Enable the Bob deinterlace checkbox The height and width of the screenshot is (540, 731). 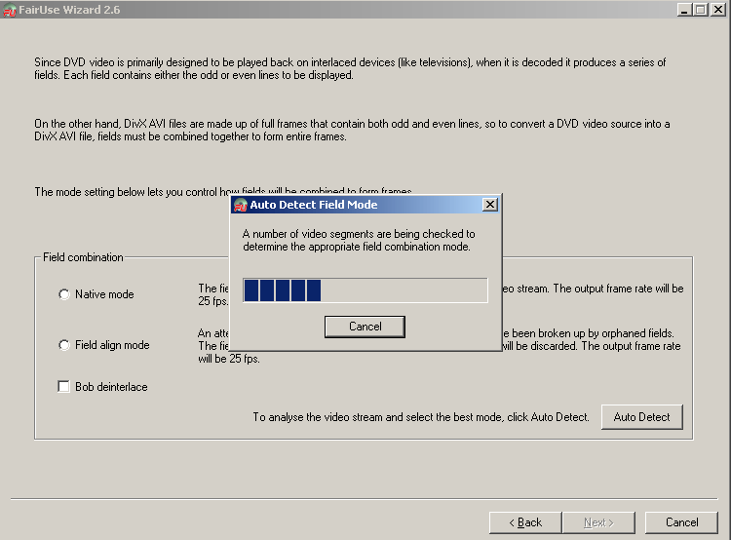[64, 387]
